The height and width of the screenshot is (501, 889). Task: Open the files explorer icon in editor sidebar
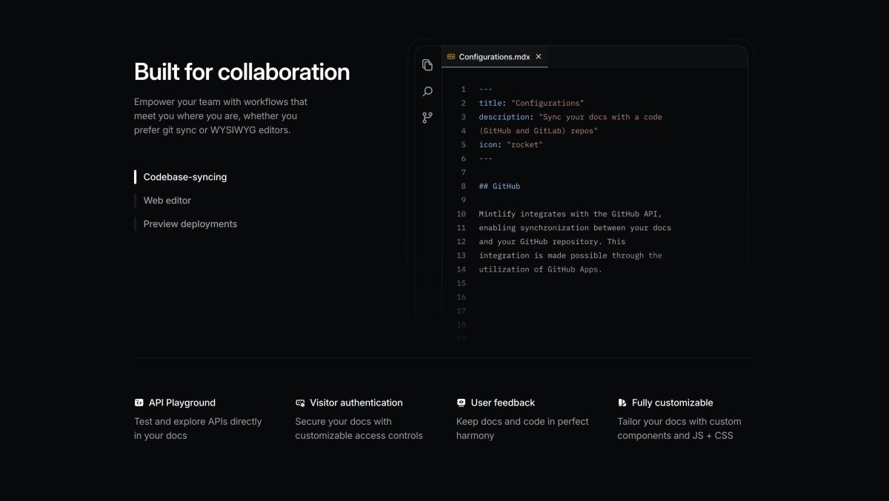tap(427, 65)
